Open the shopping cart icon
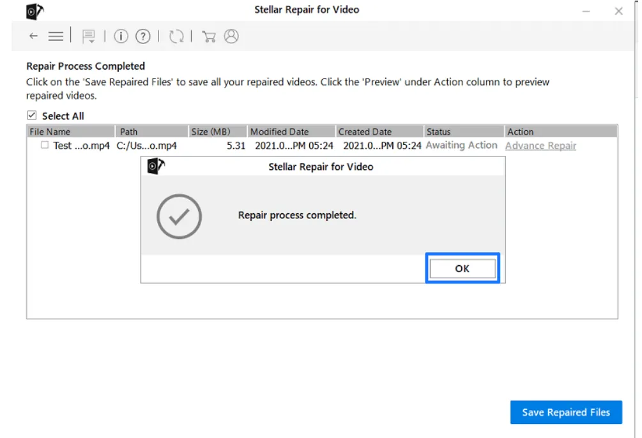This screenshot has height=438, width=642. click(x=209, y=36)
